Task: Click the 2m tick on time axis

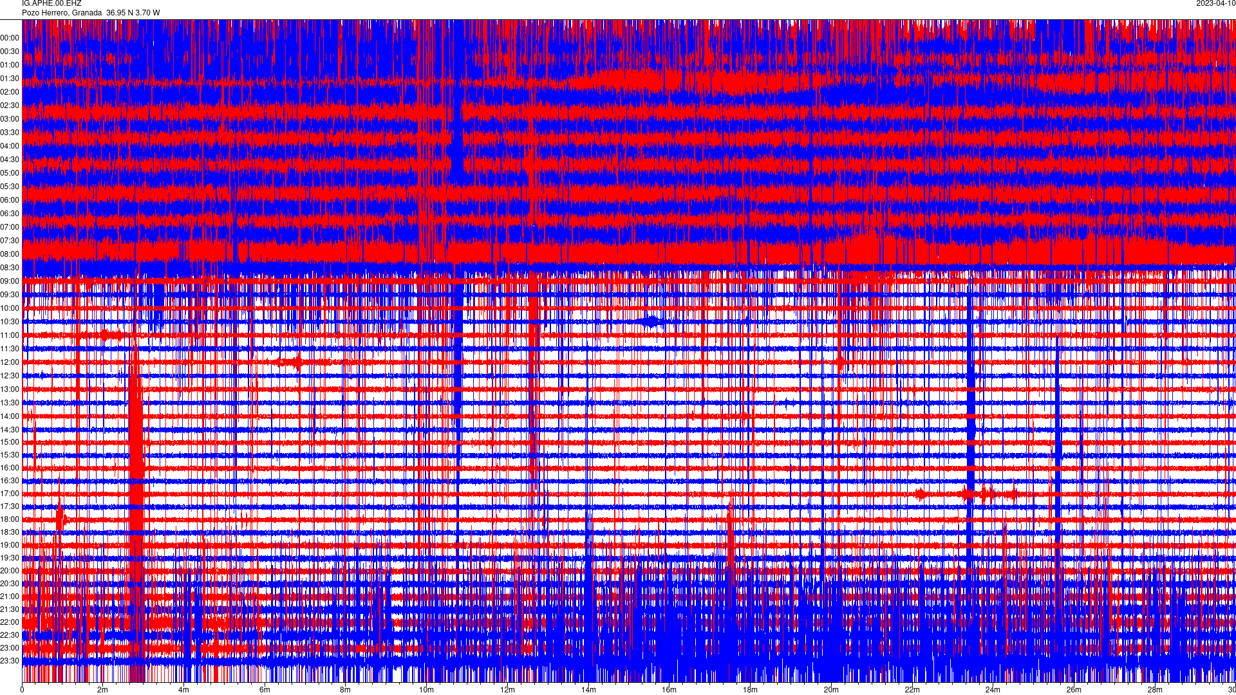Action: click(103, 690)
